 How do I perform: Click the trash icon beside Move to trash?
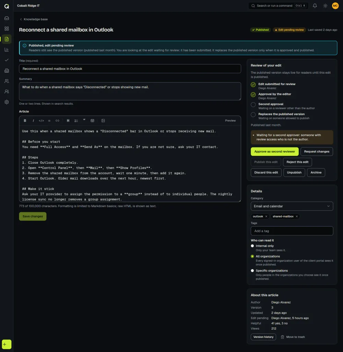tap(282, 337)
